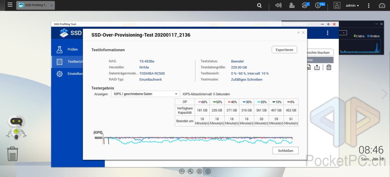Click the Beendet test status value
This screenshot has width=390, height=177.
tap(237, 61)
